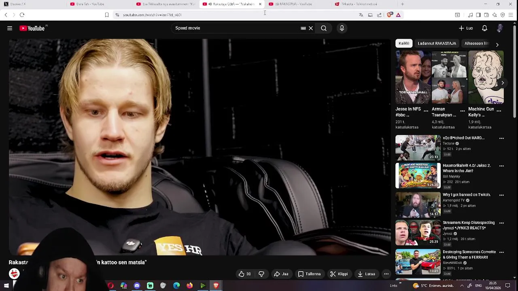Open Discord from the taskbar
Viewport: 518px width, 291px height.
[x=137, y=286]
